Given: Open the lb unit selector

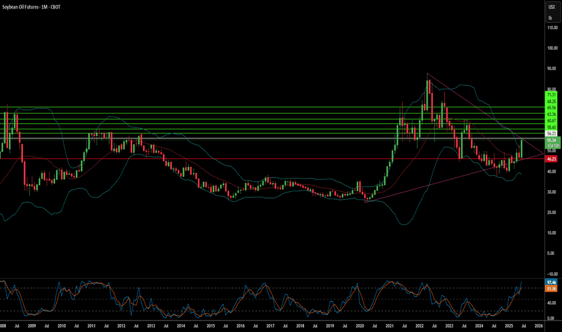Looking at the screenshot, I should [x=551, y=18].
